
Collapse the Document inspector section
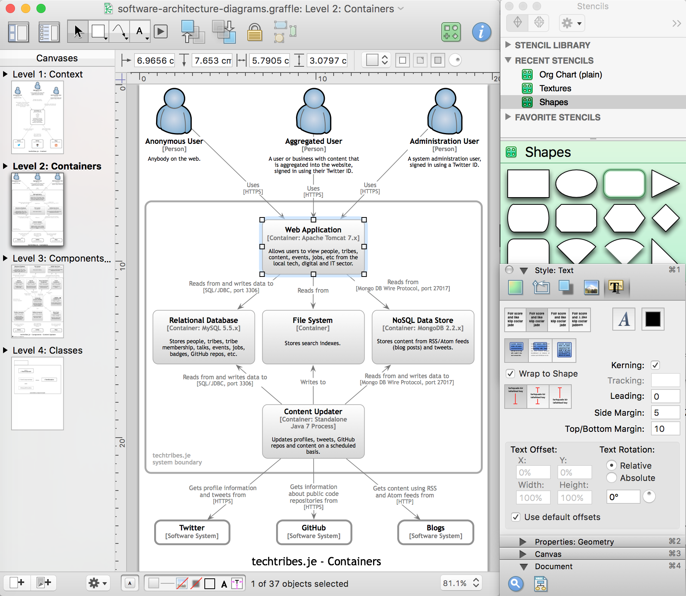click(x=523, y=566)
